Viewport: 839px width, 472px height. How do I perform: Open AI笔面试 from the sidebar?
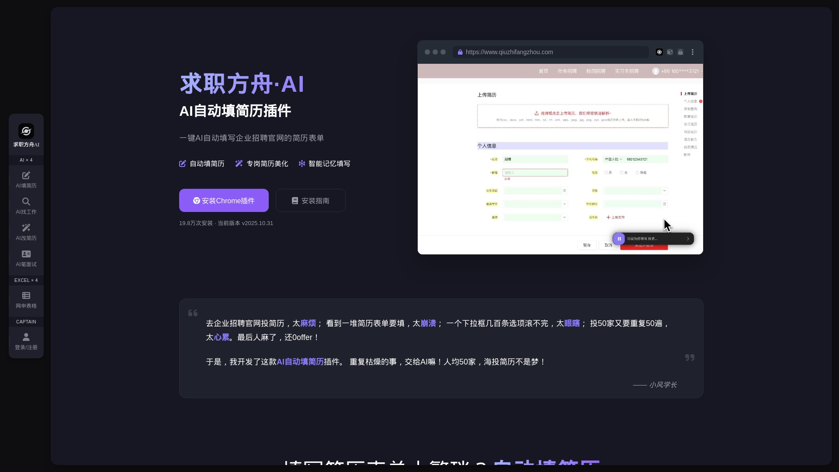[26, 258]
